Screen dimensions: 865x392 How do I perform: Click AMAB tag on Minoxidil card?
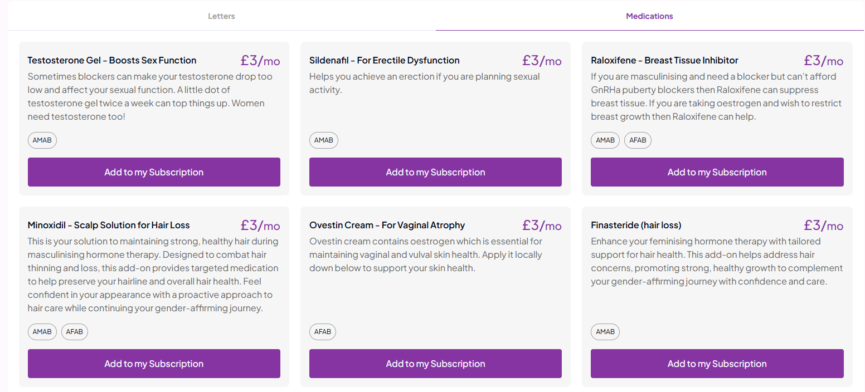tap(42, 332)
